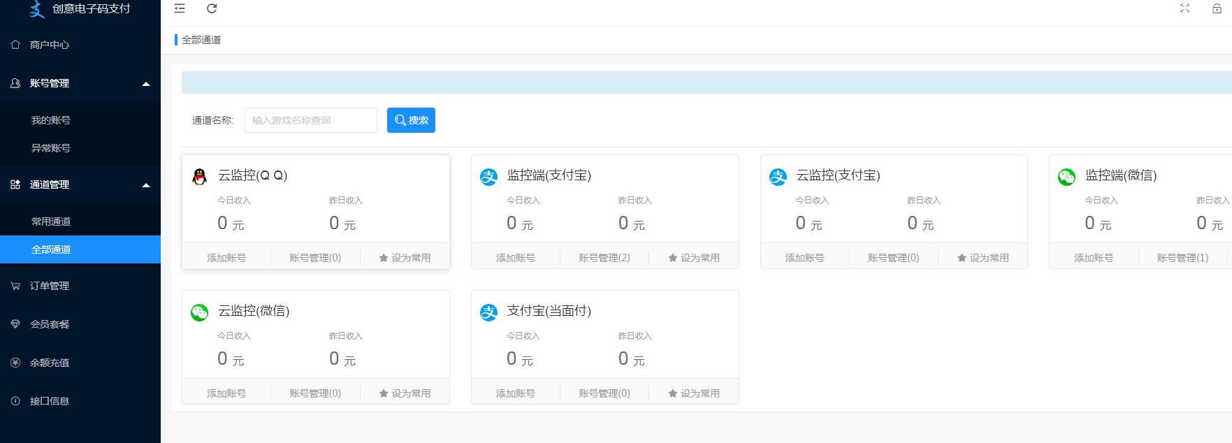
Task: Click star 设为常用 on 云监控(微信) card
Action: click(405, 393)
